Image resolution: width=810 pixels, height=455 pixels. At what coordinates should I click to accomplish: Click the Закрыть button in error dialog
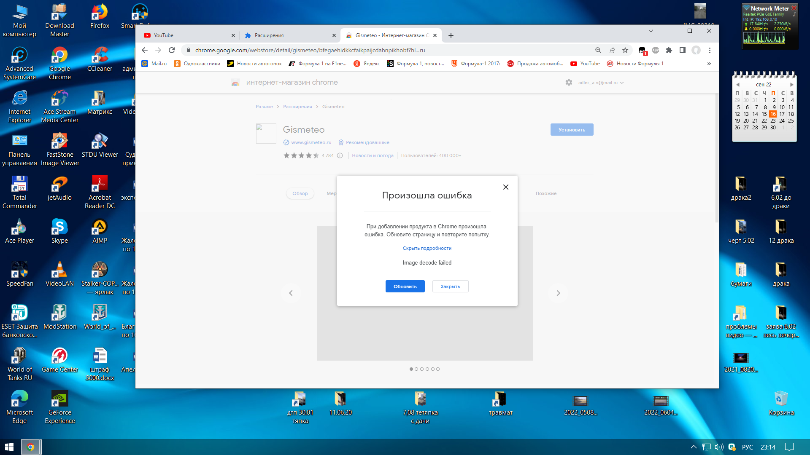450,286
